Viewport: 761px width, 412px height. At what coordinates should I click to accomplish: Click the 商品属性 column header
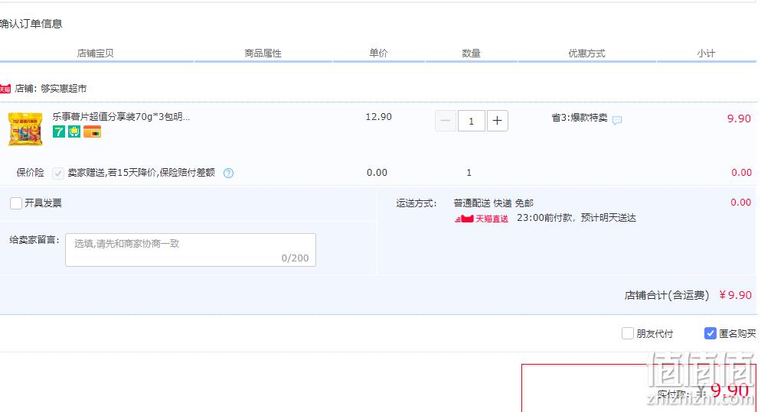point(263,54)
